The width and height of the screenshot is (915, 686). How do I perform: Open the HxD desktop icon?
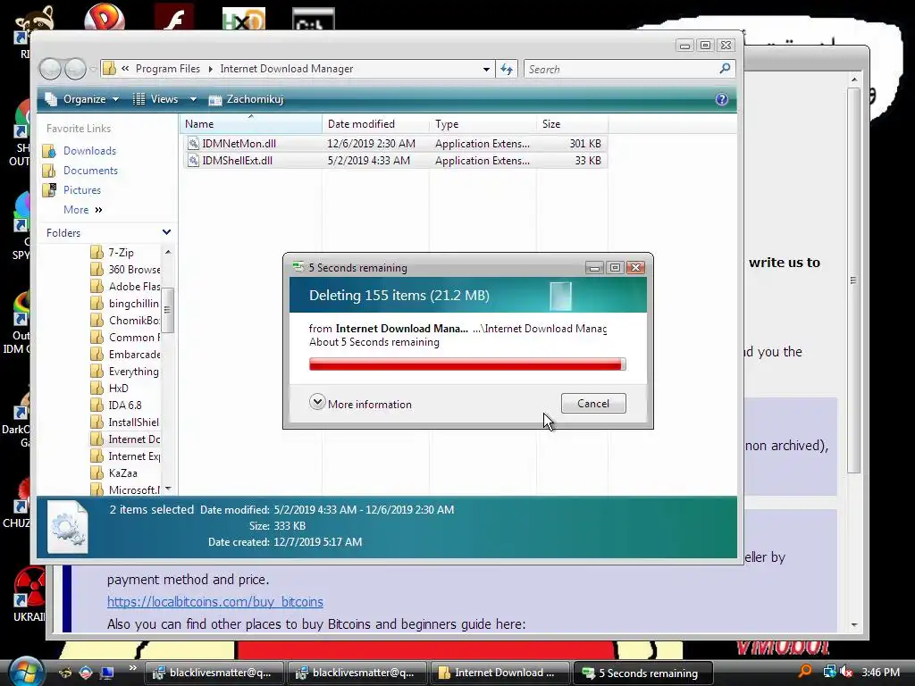point(244,19)
